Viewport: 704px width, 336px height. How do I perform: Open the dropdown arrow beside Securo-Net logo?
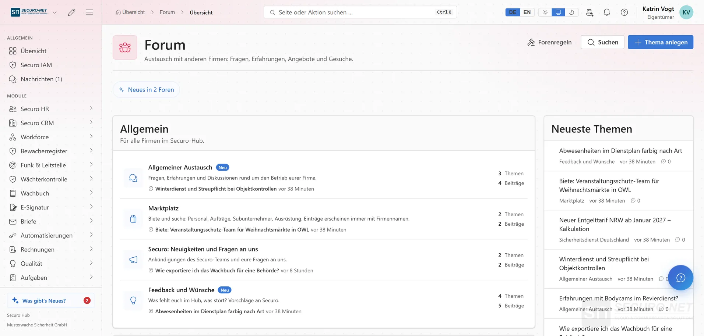click(x=54, y=12)
